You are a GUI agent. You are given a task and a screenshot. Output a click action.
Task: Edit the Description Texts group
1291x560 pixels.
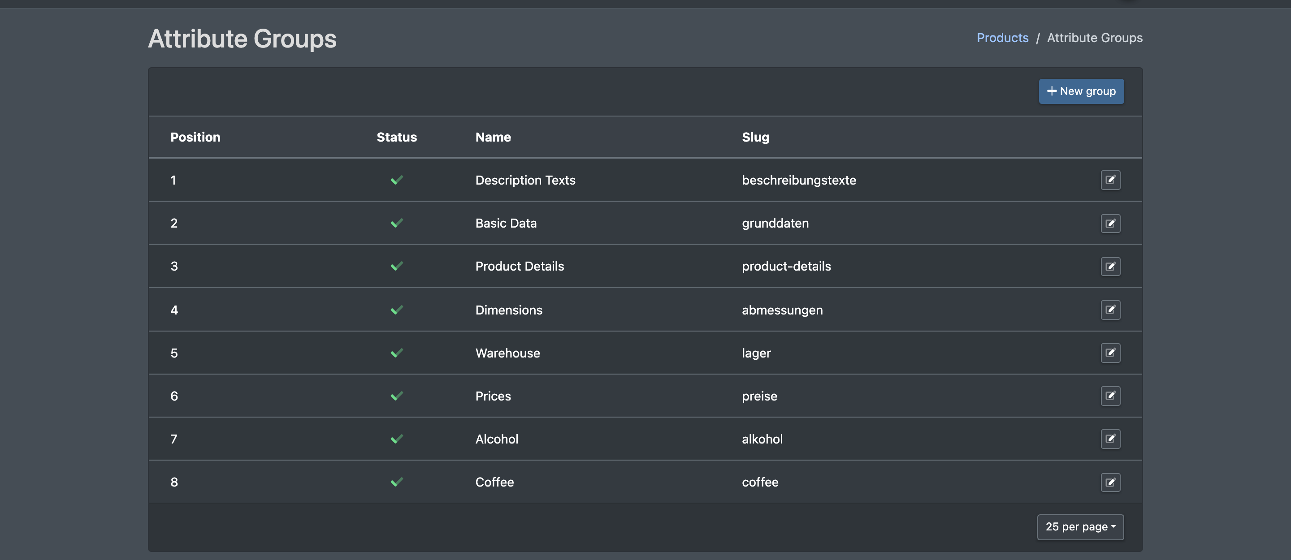[x=1110, y=180]
